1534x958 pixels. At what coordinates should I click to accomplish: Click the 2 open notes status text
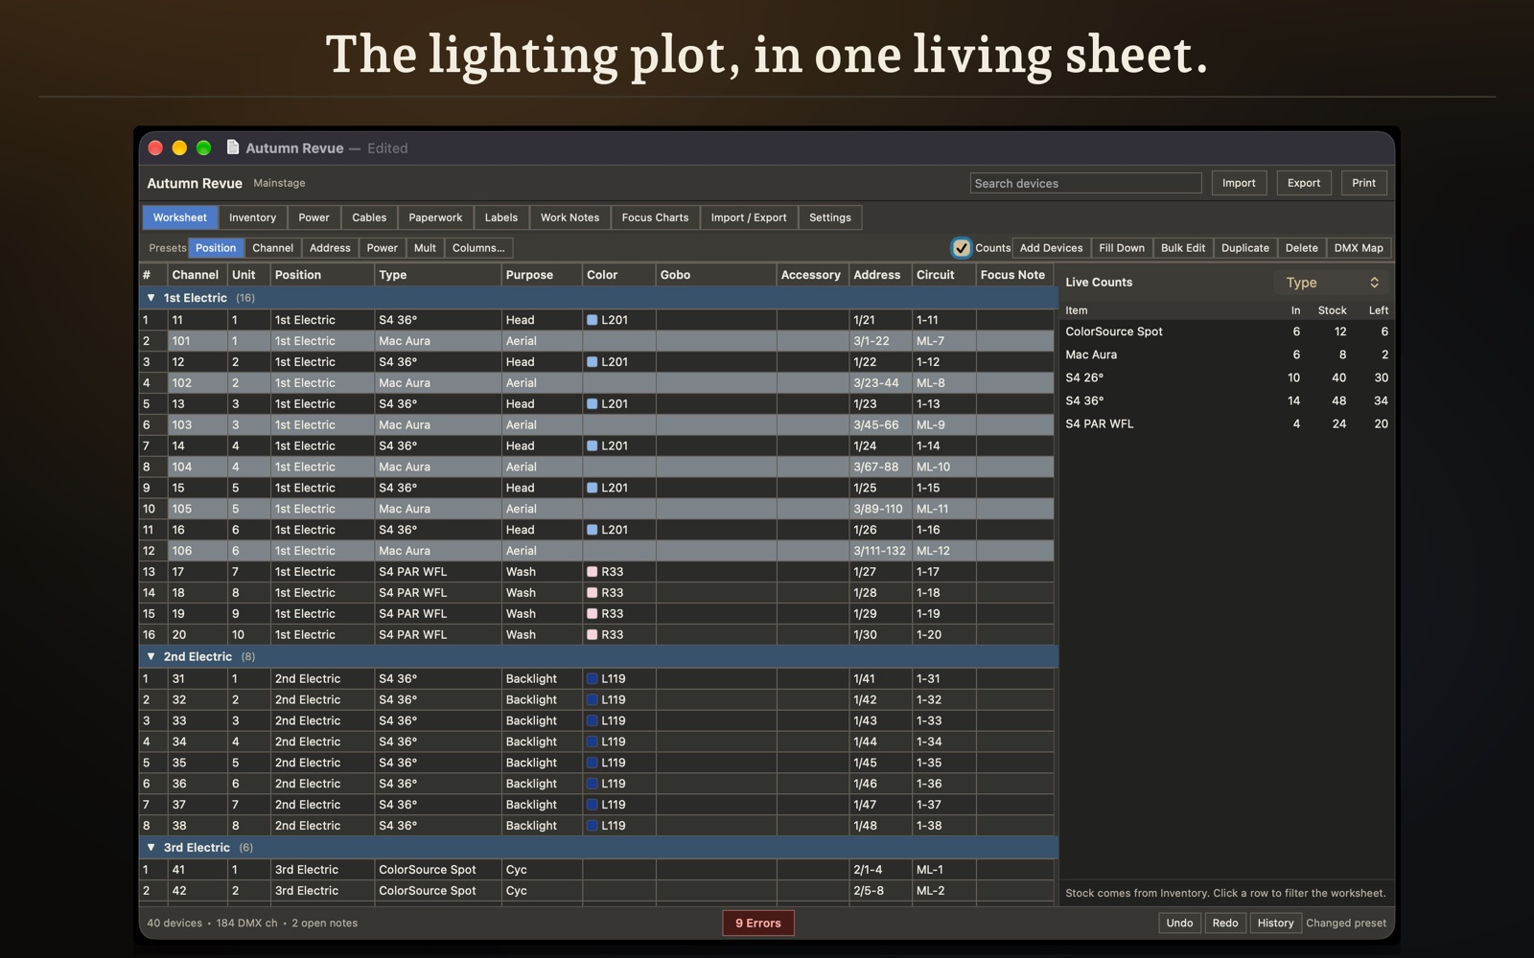324,924
